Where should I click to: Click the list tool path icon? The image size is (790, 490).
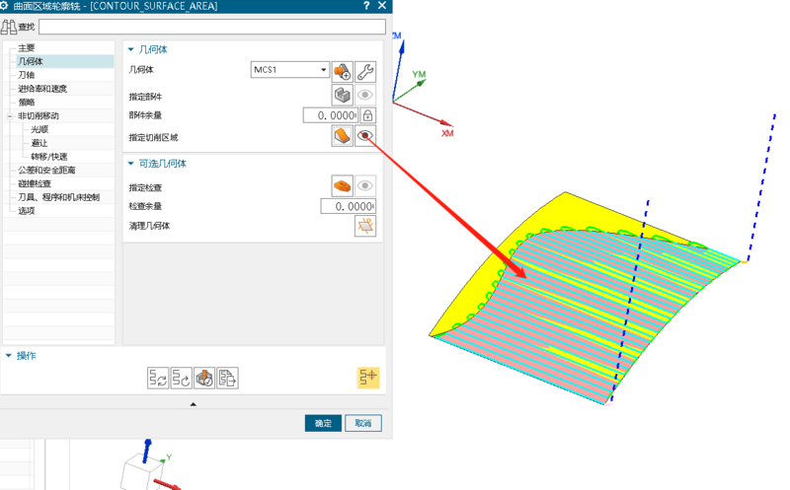(227, 378)
